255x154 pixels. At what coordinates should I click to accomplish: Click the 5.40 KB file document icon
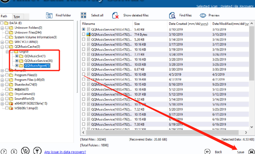88,29
